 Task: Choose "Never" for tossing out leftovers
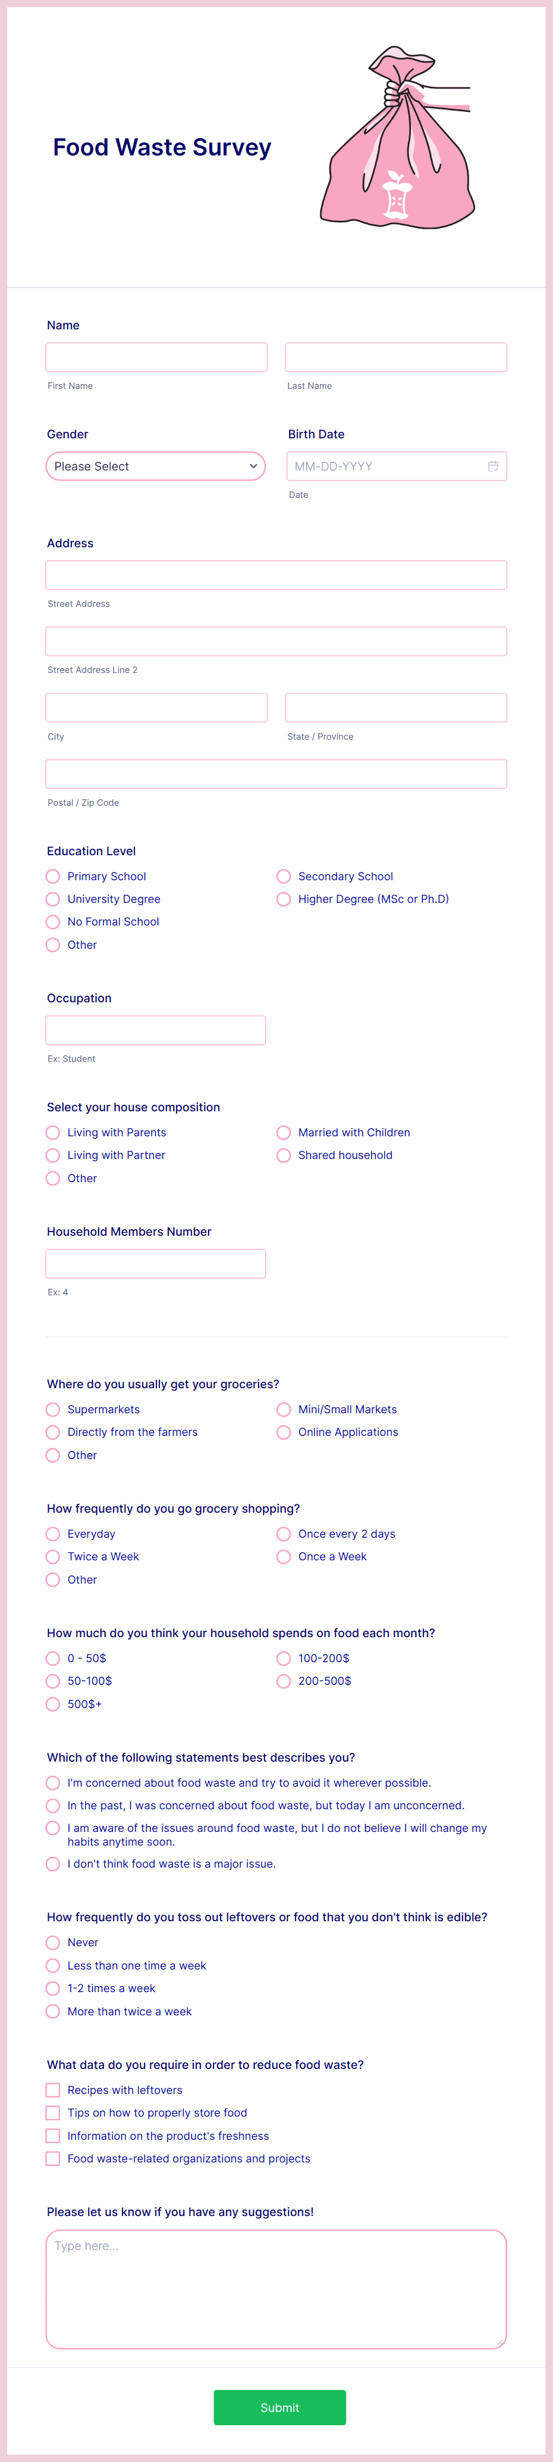click(x=52, y=1942)
